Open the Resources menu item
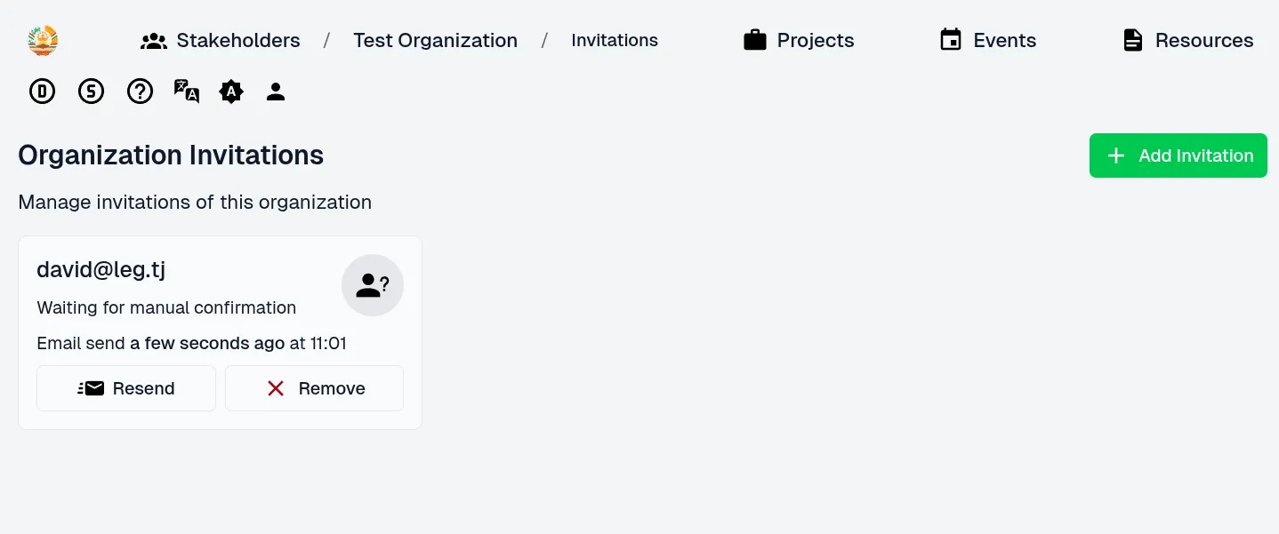The image size is (1279, 534). click(x=1203, y=41)
